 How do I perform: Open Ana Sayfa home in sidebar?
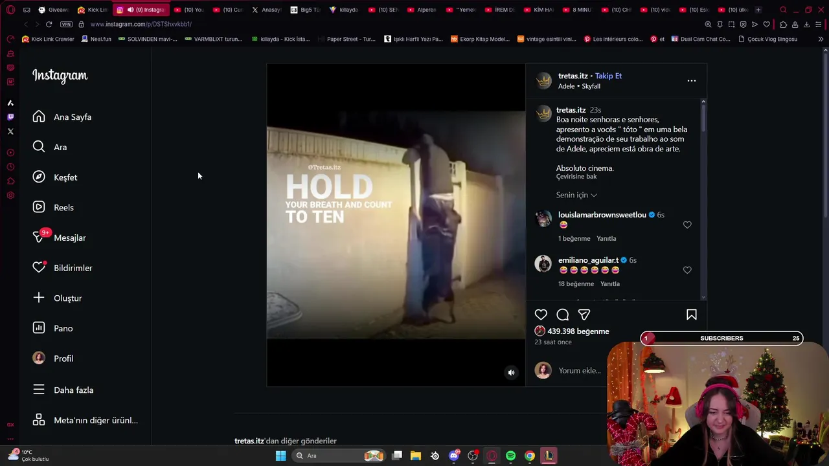click(62, 117)
